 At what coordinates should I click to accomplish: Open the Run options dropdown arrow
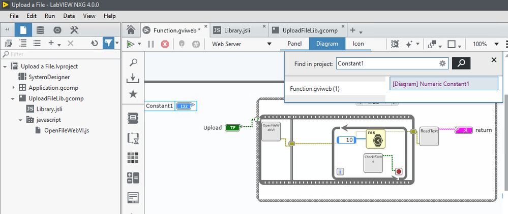tap(140, 44)
